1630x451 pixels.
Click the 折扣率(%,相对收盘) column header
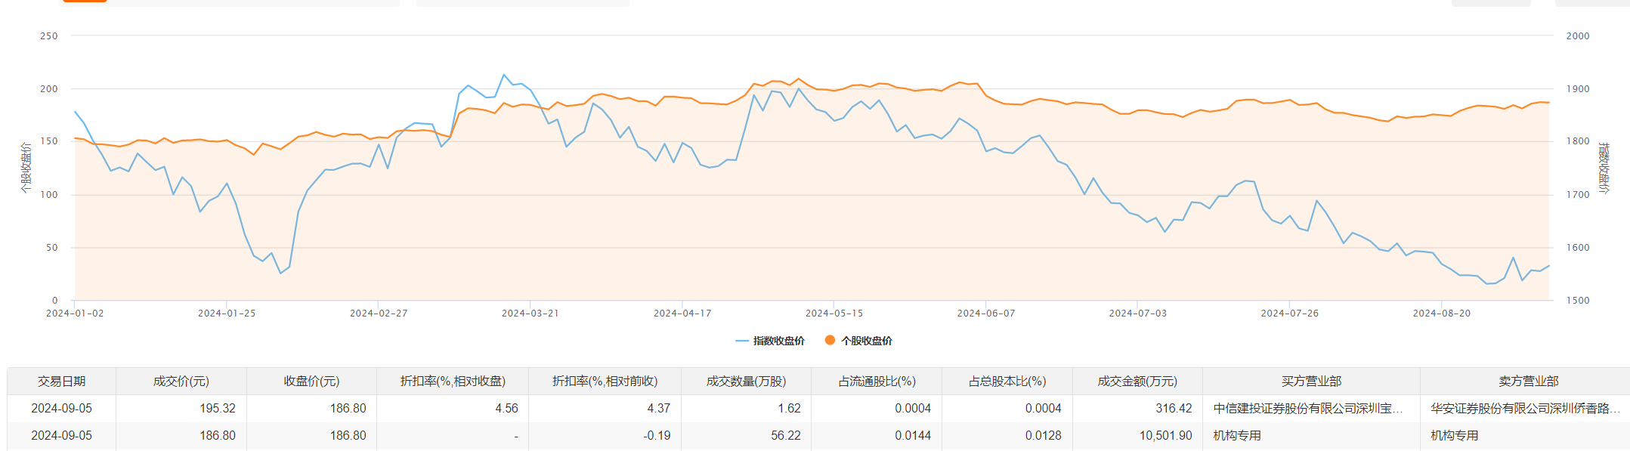[453, 381]
